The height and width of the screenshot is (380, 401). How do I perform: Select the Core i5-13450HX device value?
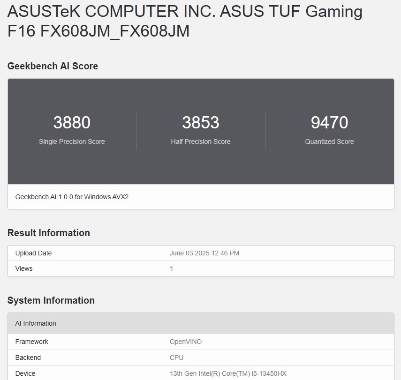click(x=228, y=373)
